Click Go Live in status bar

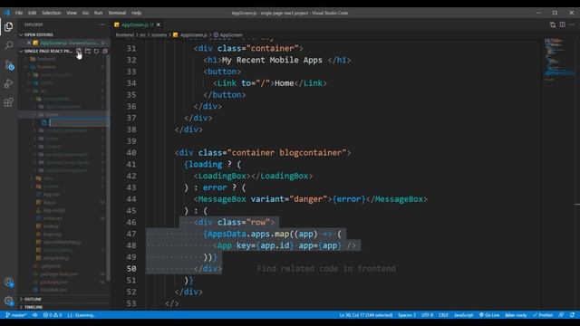coord(489,315)
